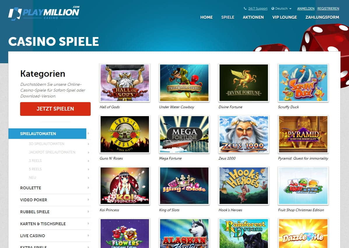
Task: Open the Deutsch language dropdown
Action: point(282,8)
